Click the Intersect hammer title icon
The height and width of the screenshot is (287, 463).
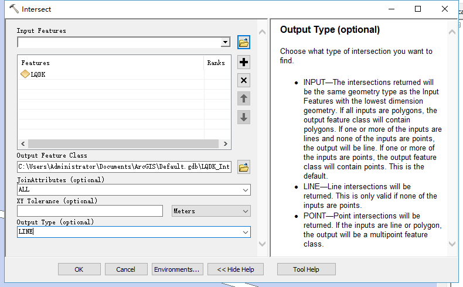pyautogui.click(x=14, y=9)
